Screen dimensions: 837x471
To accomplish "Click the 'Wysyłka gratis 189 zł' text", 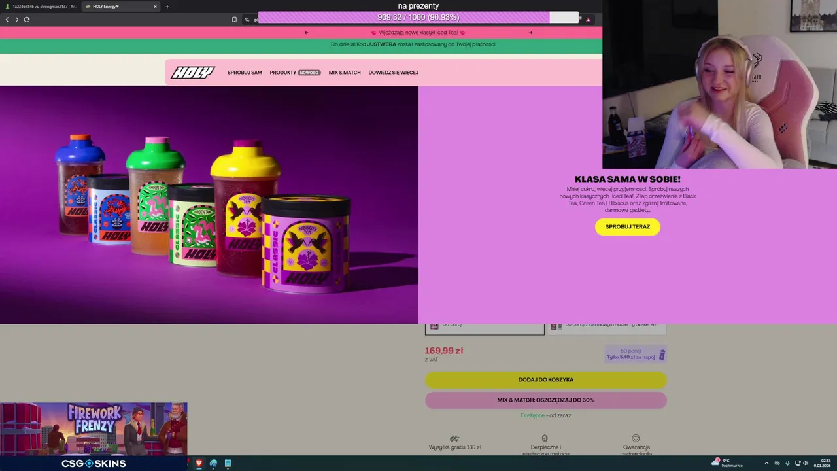I will pyautogui.click(x=455, y=447).
